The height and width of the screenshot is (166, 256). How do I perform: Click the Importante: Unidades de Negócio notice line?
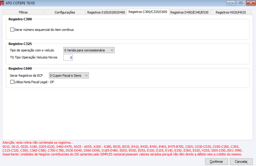point(122,154)
